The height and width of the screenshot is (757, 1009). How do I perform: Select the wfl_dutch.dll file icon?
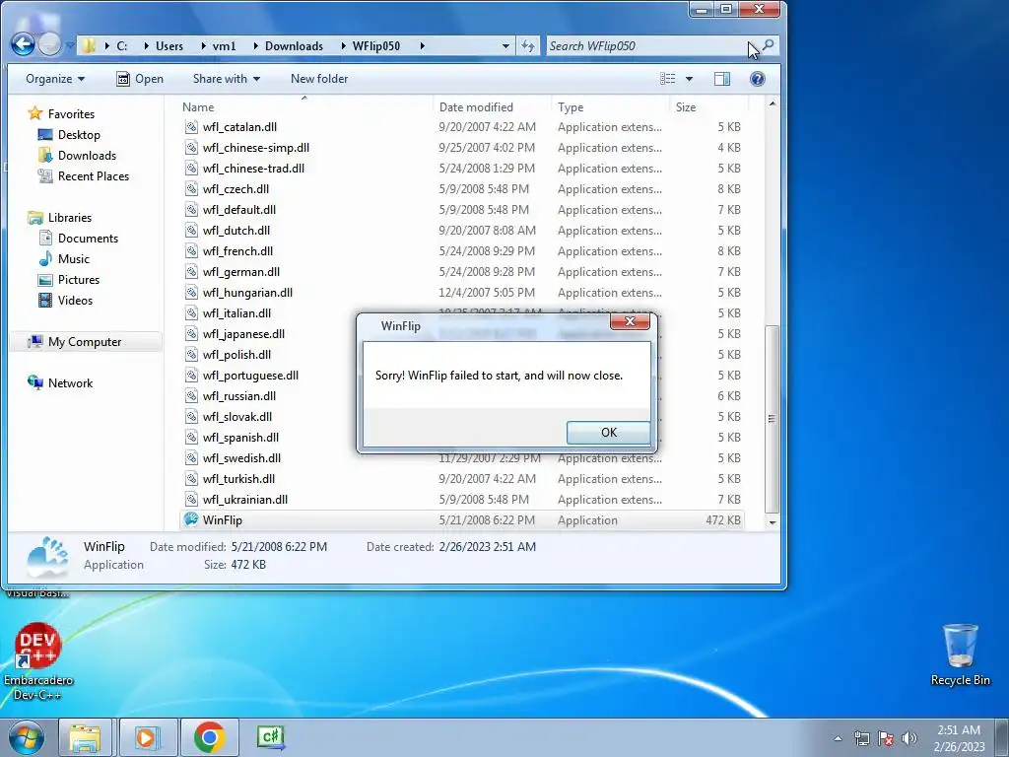pos(191,230)
